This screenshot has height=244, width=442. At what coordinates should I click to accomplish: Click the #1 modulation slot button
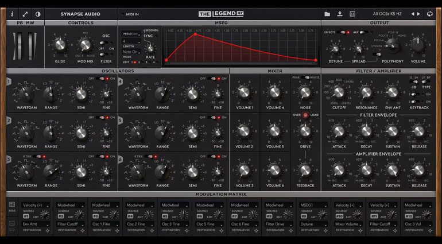coord(26,216)
